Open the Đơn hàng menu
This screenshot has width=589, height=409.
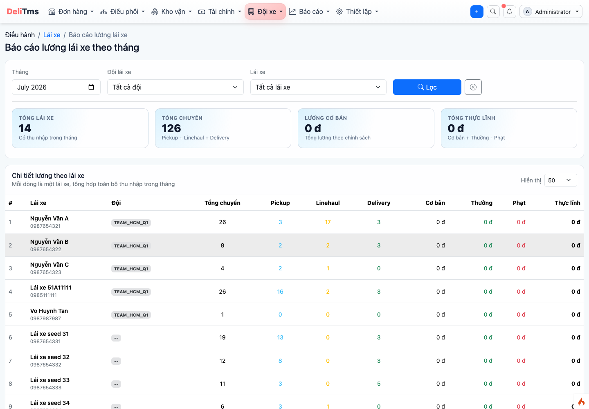(x=71, y=11)
